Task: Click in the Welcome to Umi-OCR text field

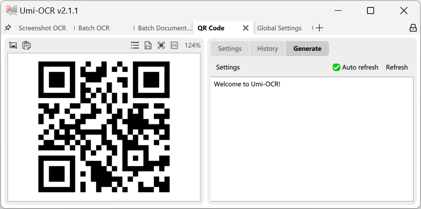Action: (x=312, y=139)
